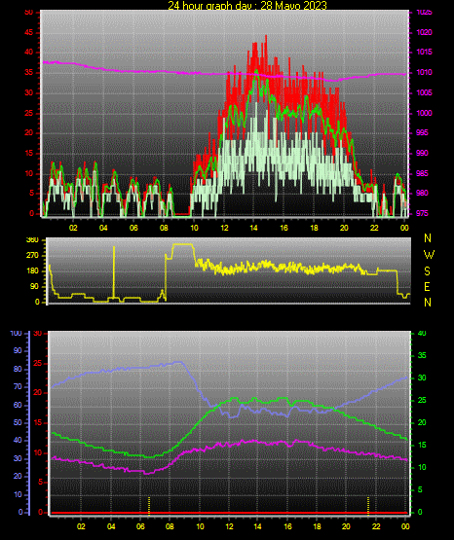Click the 40 label on the red wind speed axis
Screen dimensions: 454x540
coord(29,53)
